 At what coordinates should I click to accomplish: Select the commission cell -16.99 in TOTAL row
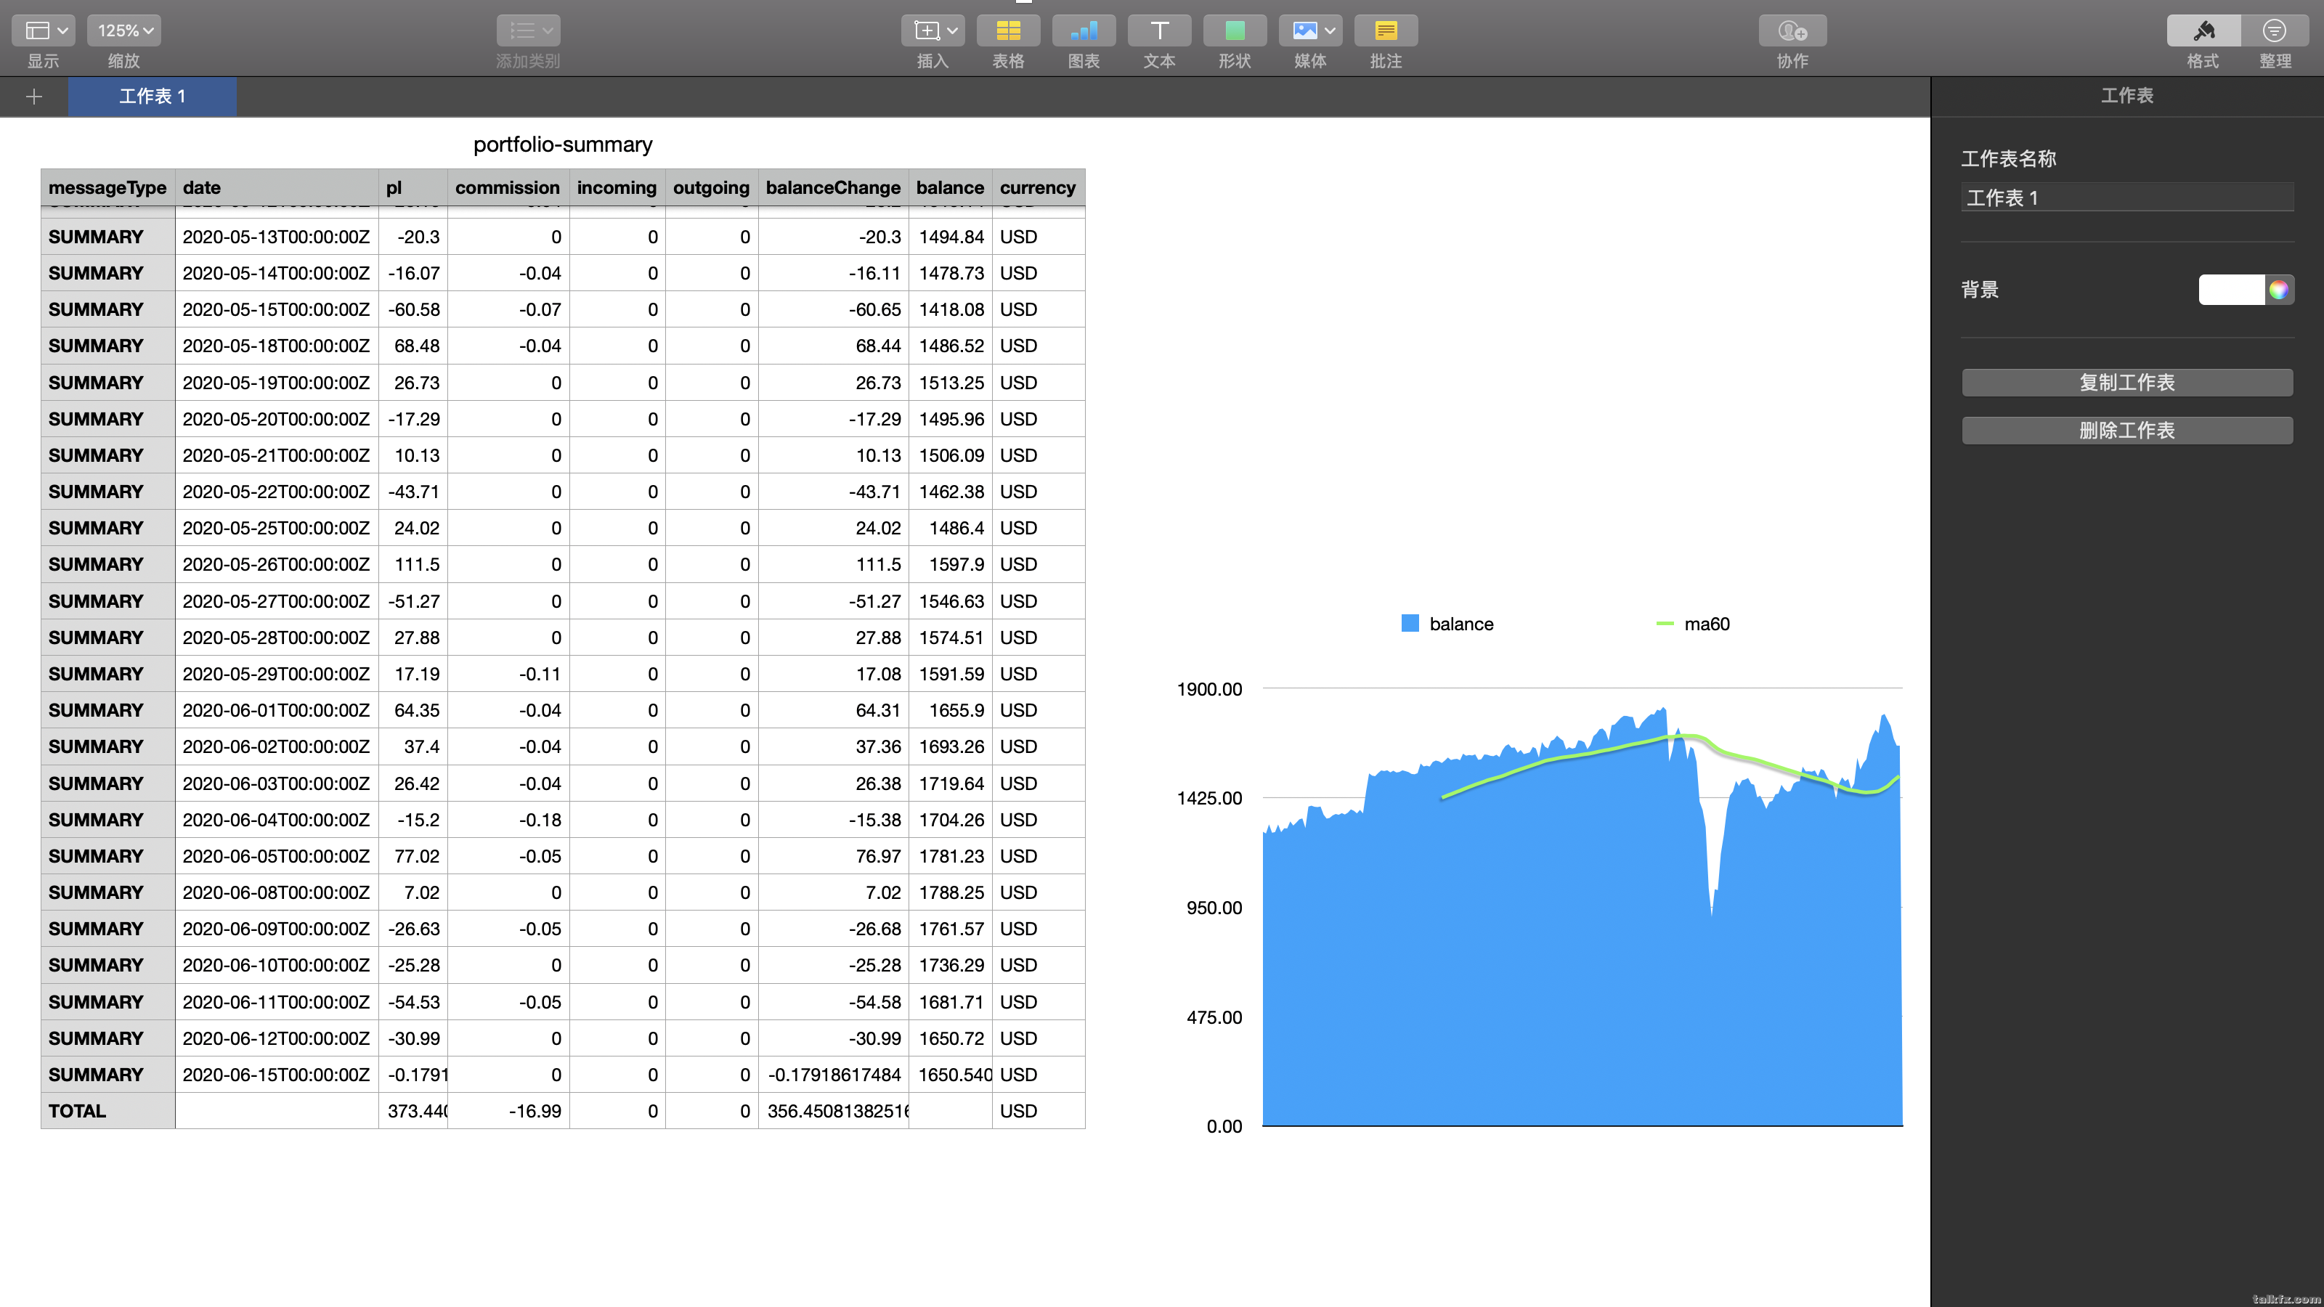[x=509, y=1111]
